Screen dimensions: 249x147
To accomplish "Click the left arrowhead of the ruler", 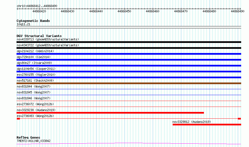I will pyautogui.click(x=17, y=9).
